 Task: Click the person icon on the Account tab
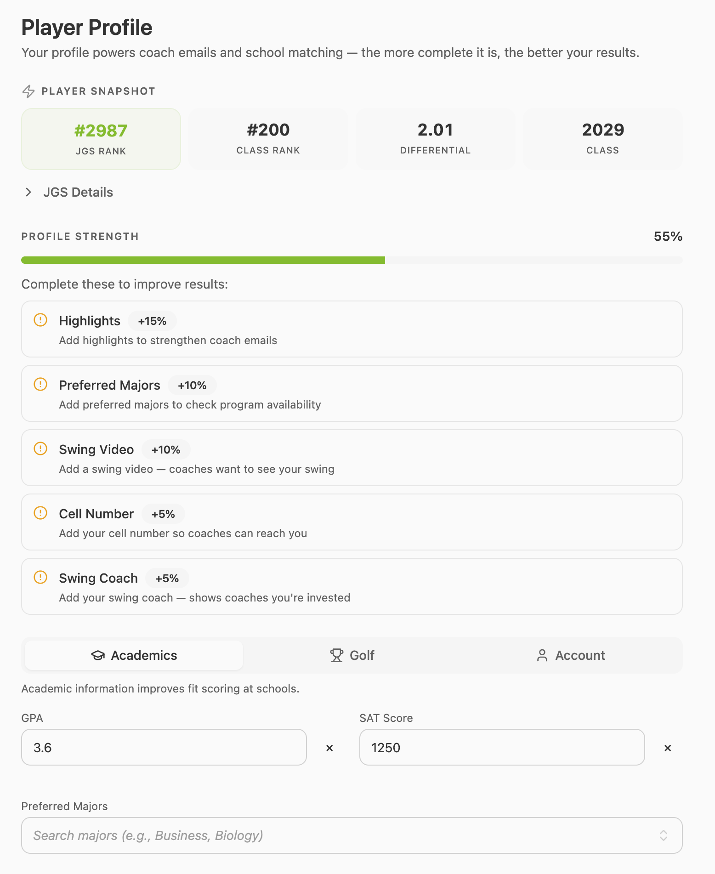point(543,655)
